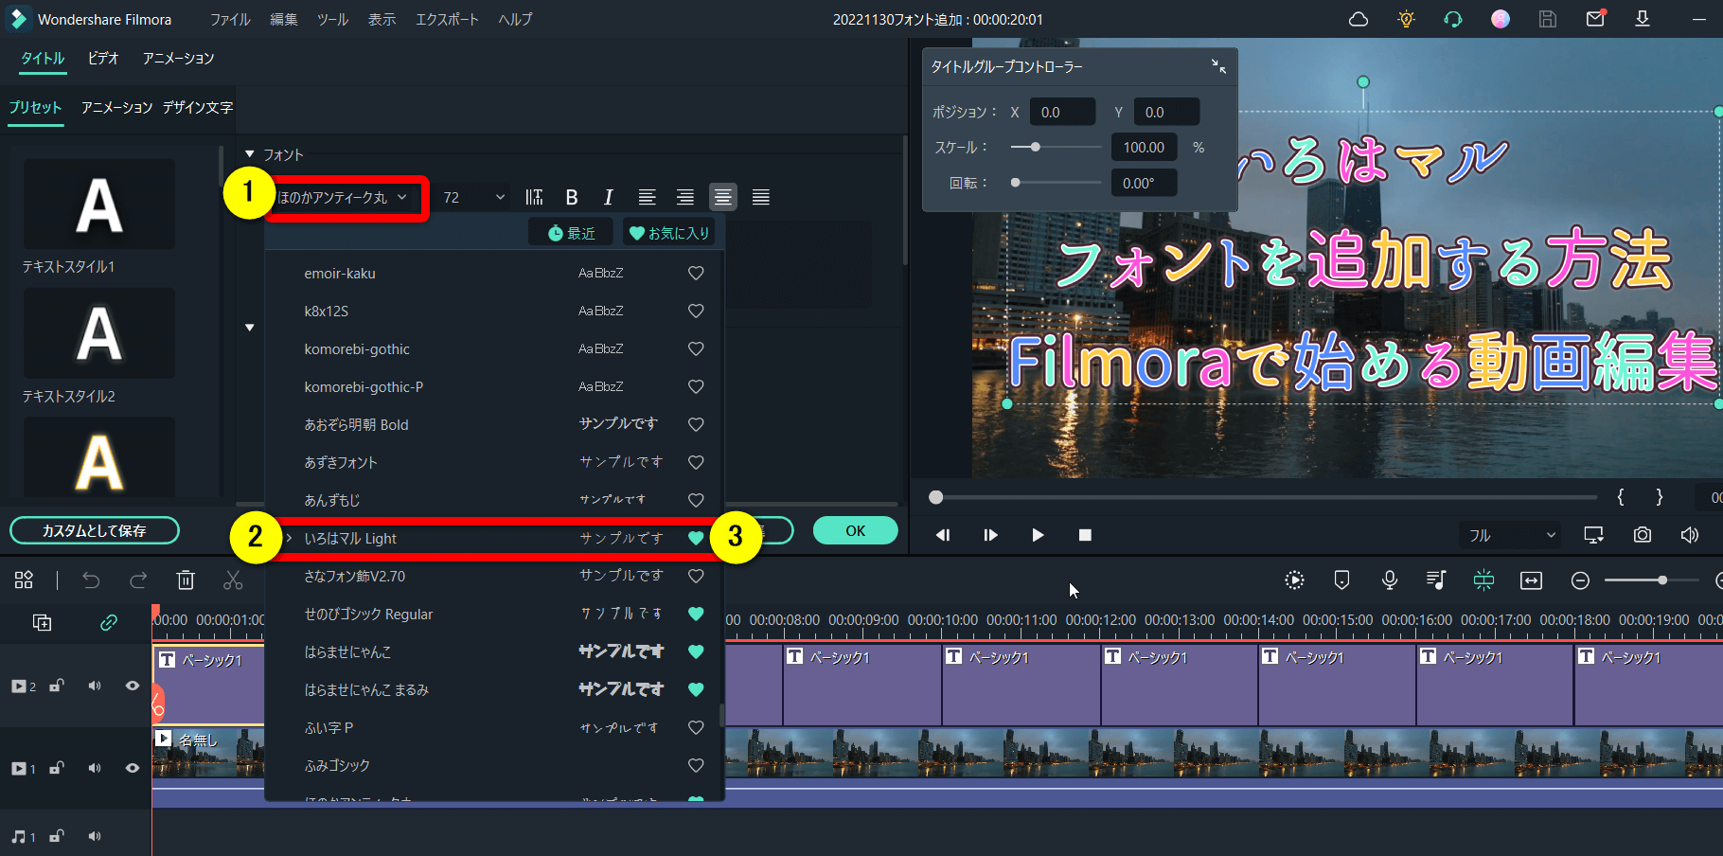Favorite the あおぞら明朝 Bold font
The height and width of the screenshot is (856, 1723).
(696, 424)
